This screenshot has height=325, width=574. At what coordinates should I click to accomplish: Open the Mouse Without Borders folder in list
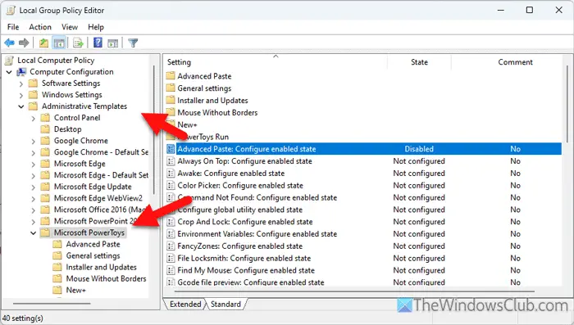(x=217, y=113)
